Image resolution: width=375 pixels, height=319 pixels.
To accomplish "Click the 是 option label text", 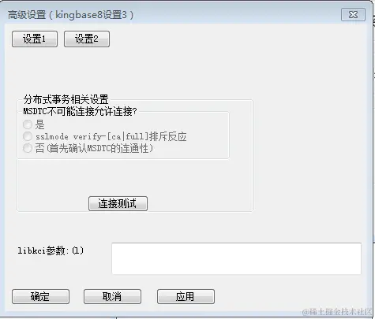I will (x=39, y=124).
